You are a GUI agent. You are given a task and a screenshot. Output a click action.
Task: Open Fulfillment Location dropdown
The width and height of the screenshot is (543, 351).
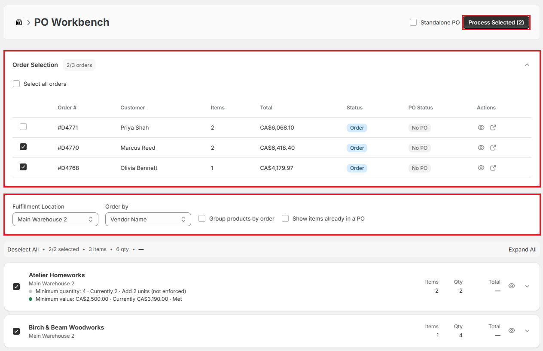tap(55, 219)
